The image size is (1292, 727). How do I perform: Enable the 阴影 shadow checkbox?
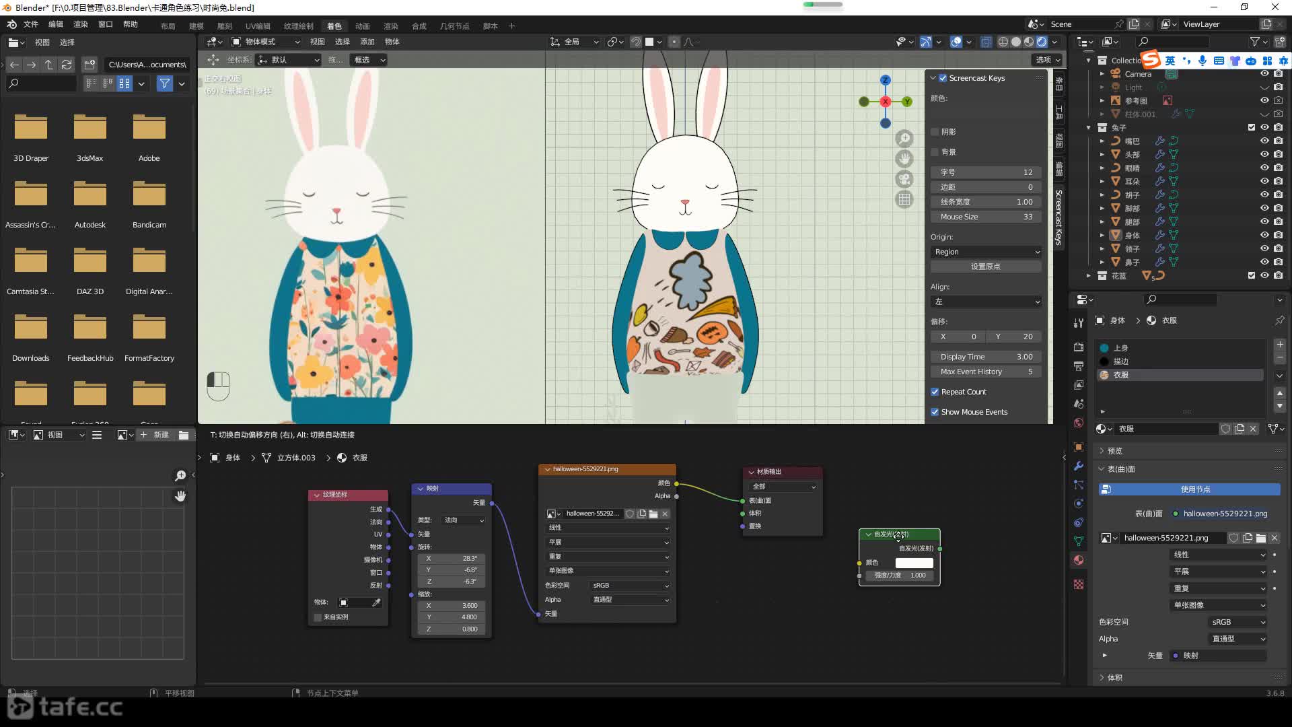[935, 132]
